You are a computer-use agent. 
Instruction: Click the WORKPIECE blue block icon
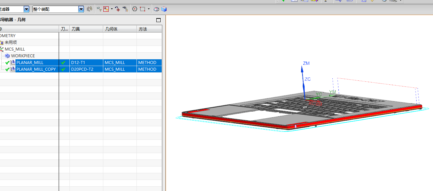(x=7, y=56)
